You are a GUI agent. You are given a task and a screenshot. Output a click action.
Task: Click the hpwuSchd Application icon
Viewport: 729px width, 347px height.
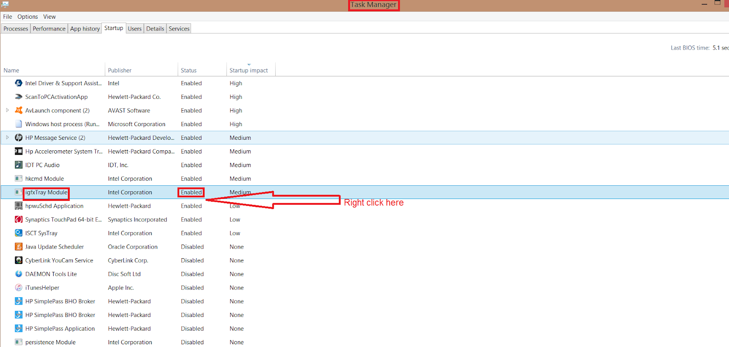pyautogui.click(x=19, y=206)
